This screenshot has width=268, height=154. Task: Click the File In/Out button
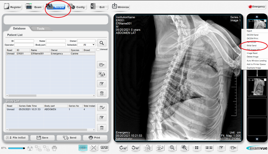(x=16, y=138)
